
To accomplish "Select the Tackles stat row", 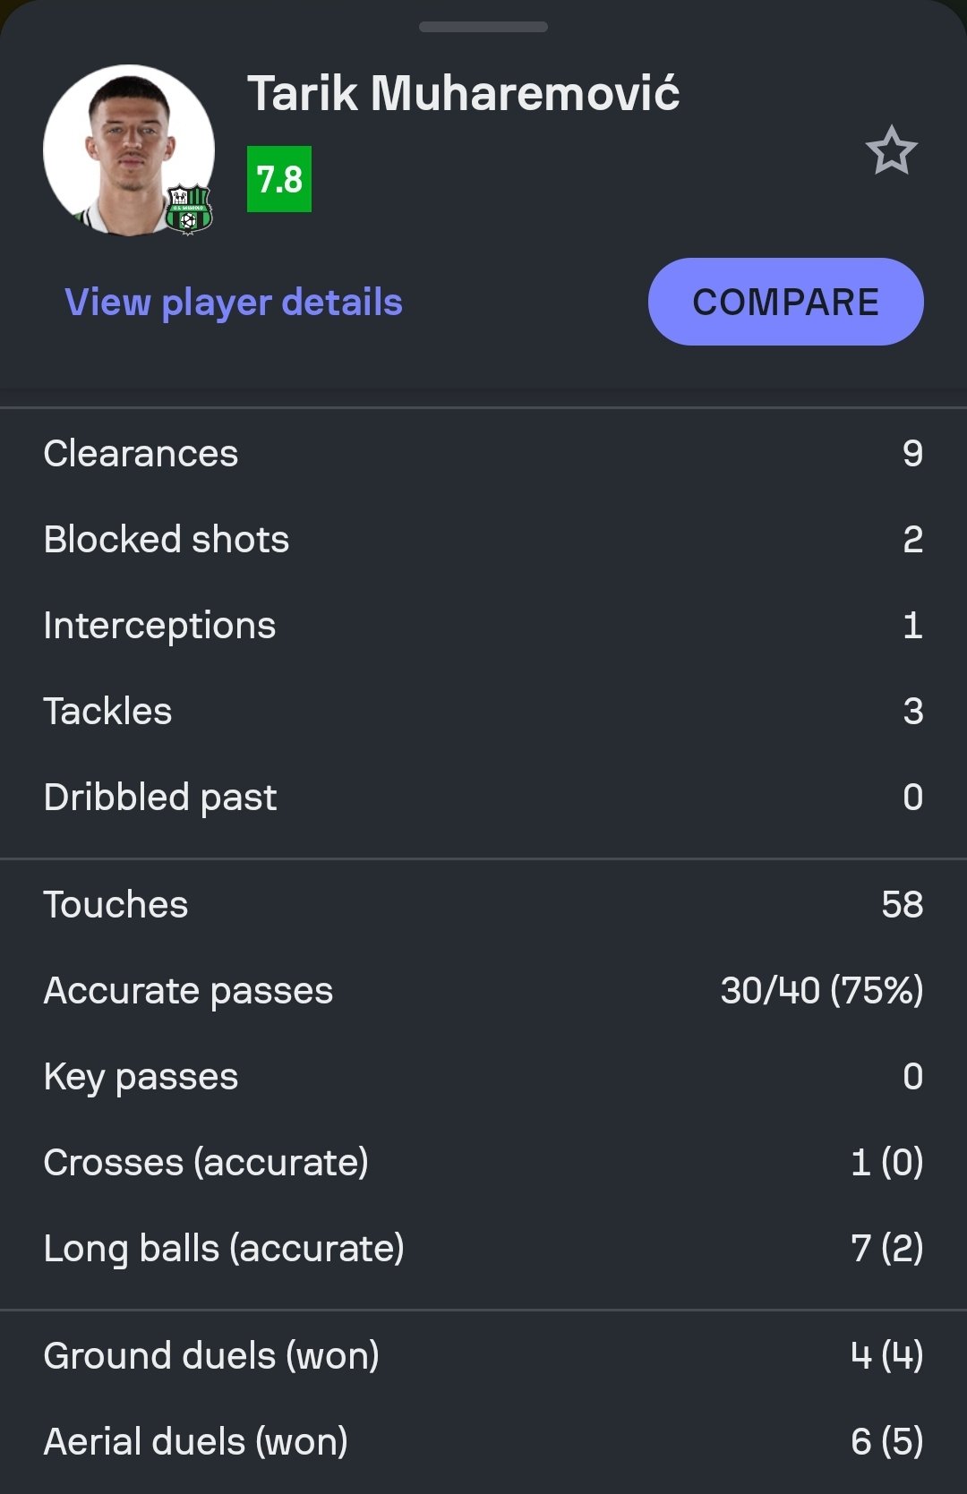I will tap(483, 712).
